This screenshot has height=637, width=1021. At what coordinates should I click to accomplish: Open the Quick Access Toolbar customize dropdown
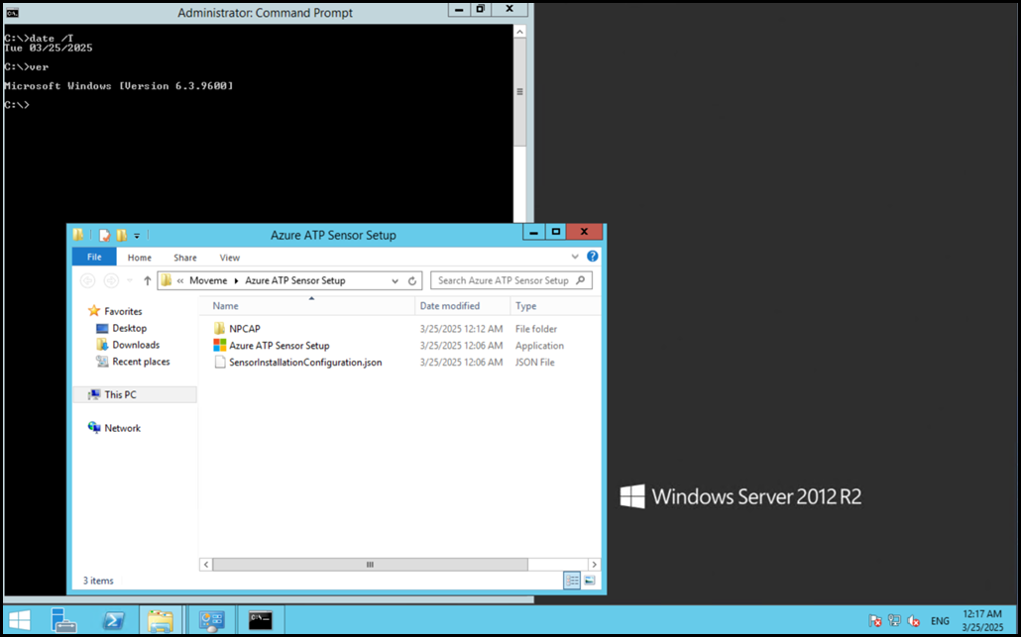(x=137, y=236)
